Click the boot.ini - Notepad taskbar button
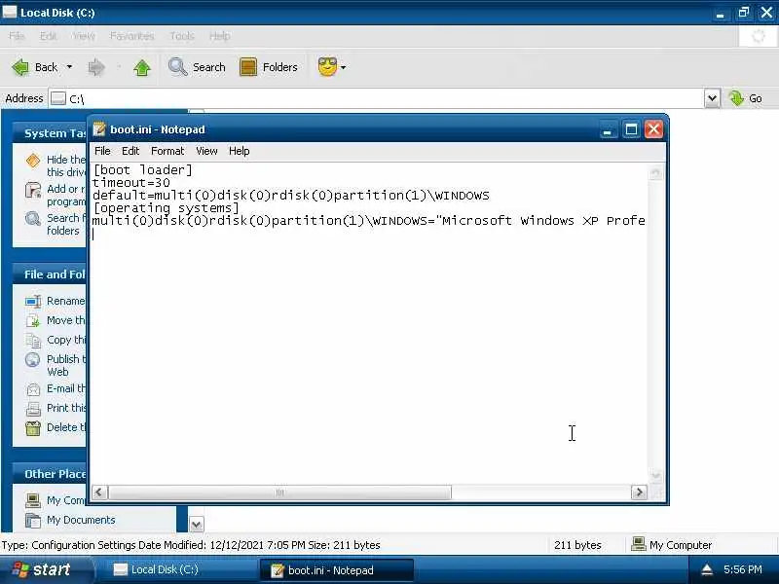 pos(337,570)
